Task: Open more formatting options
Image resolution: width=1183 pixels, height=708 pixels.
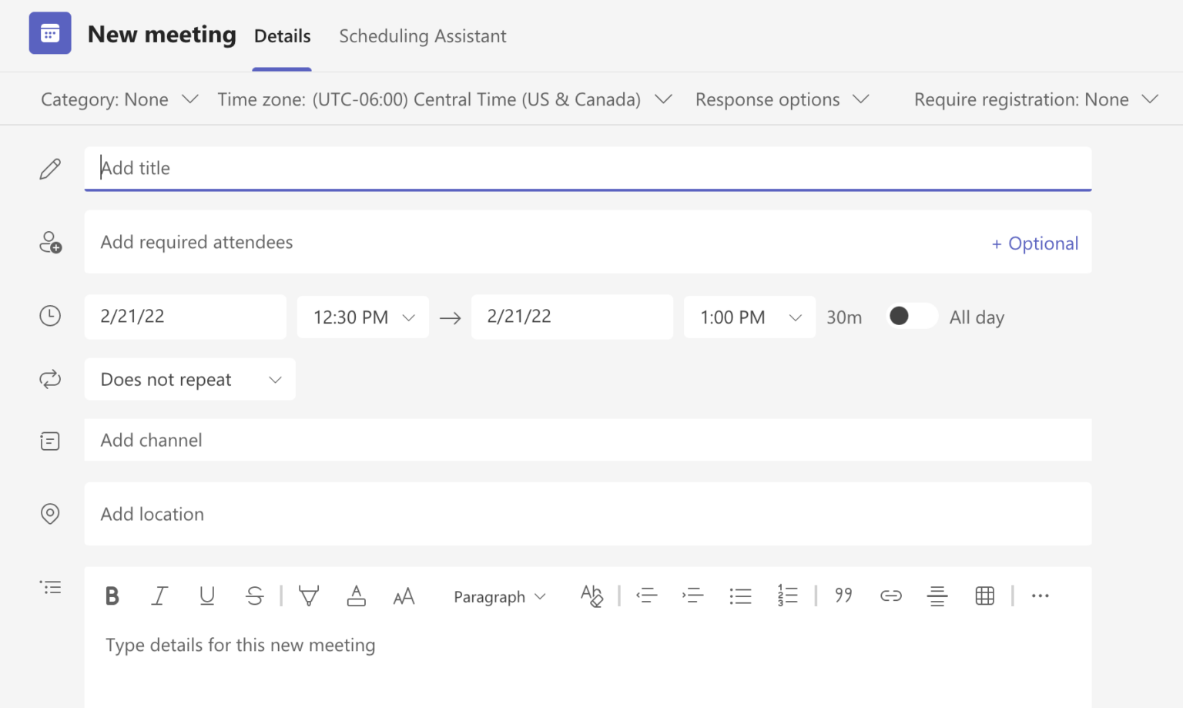Action: click(1041, 596)
